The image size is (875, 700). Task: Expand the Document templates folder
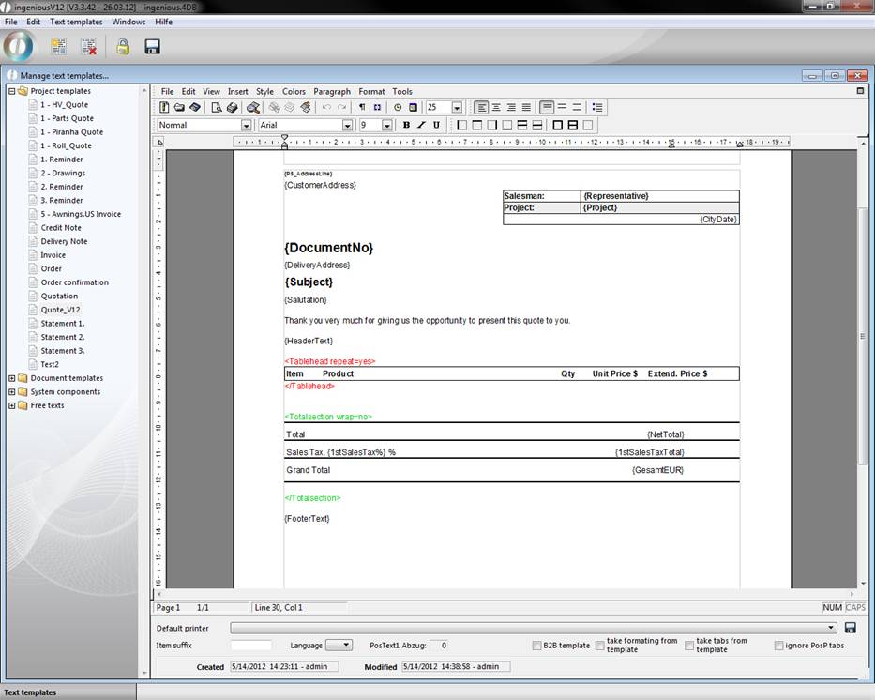[12, 378]
